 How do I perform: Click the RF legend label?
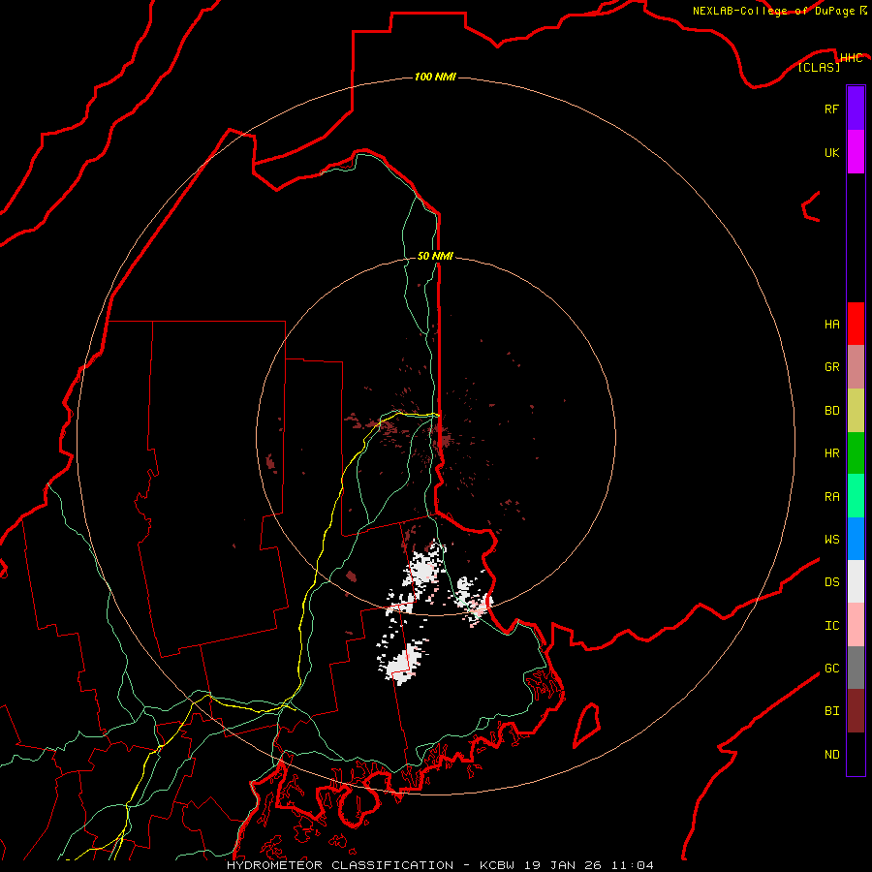[831, 109]
